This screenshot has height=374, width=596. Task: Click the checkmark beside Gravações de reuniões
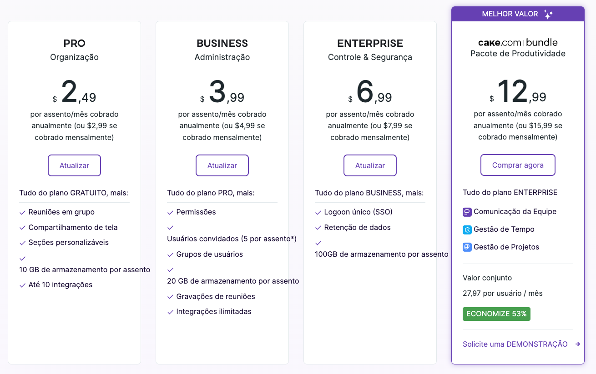point(170,297)
